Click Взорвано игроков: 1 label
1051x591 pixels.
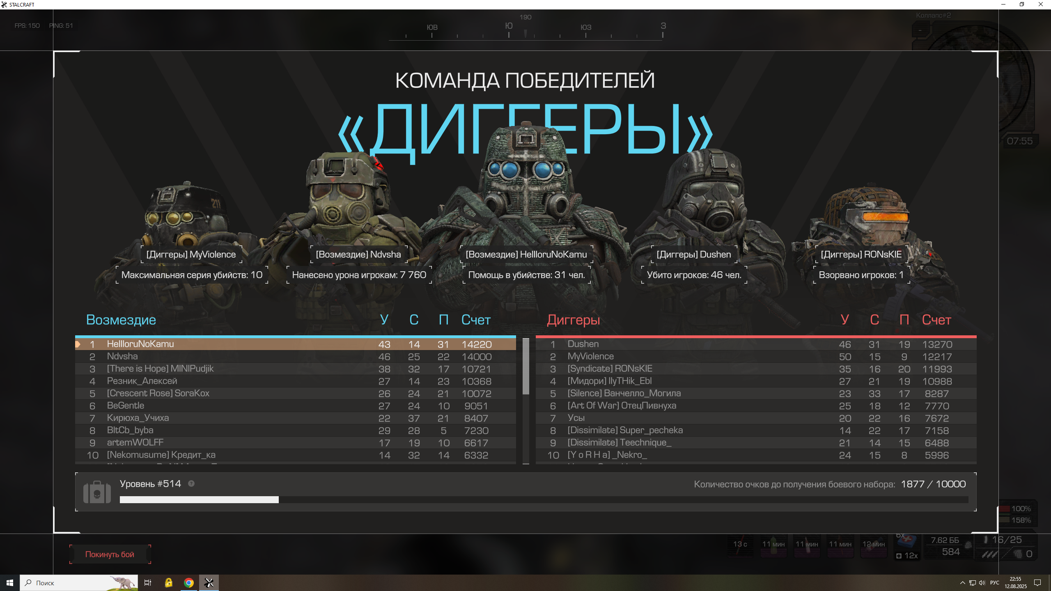click(x=861, y=275)
